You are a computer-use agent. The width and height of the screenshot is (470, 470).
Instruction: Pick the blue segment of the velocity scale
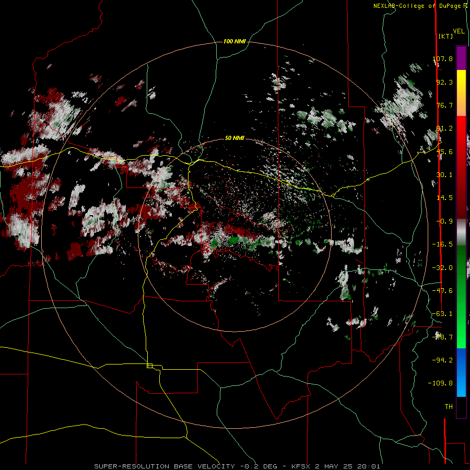(x=461, y=372)
